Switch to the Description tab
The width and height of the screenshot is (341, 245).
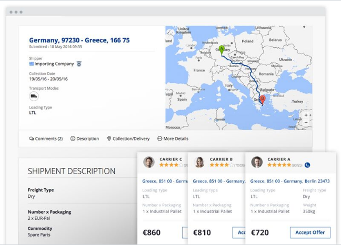click(x=85, y=139)
